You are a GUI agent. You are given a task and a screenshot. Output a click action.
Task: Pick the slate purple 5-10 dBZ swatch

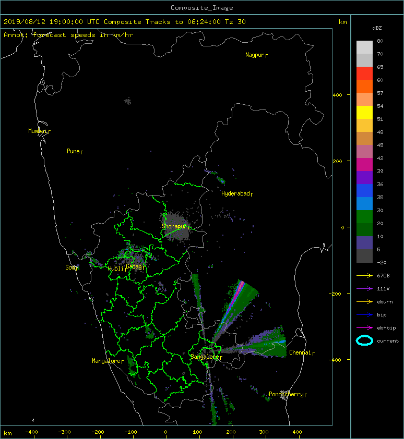[x=364, y=242]
